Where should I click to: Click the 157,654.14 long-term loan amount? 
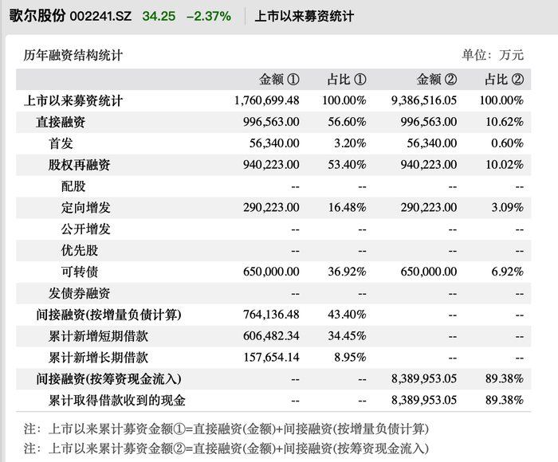tap(272, 357)
